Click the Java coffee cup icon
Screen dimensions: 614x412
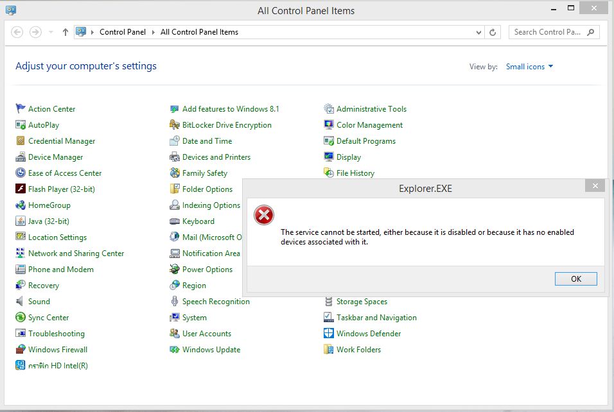tap(21, 221)
